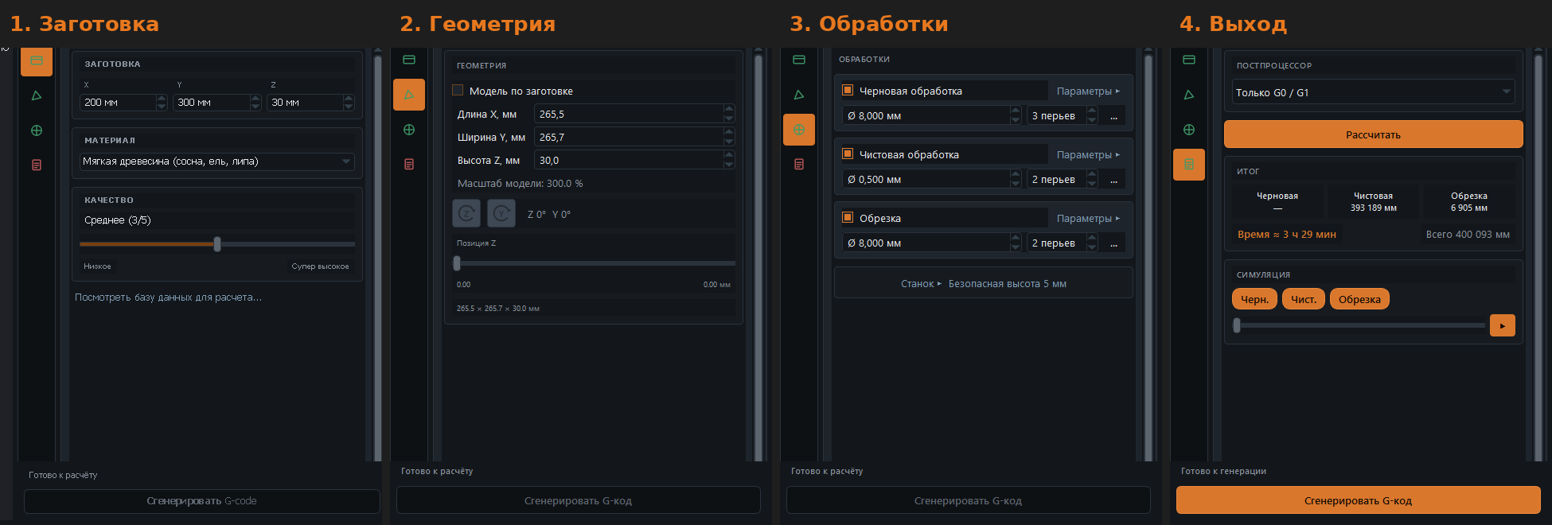1552x525 pixels.
Task: Click the red document icon in the Заготовка panel sidebar
Action: pyautogui.click(x=37, y=165)
